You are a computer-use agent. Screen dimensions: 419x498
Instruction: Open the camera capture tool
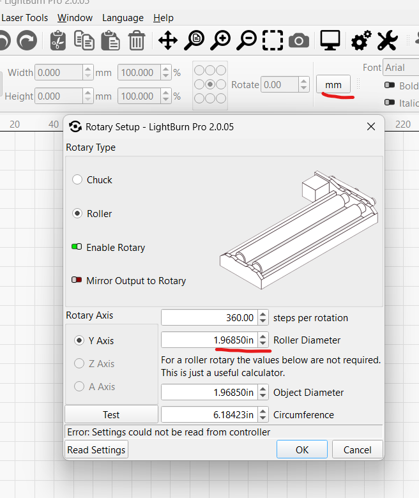tap(298, 41)
